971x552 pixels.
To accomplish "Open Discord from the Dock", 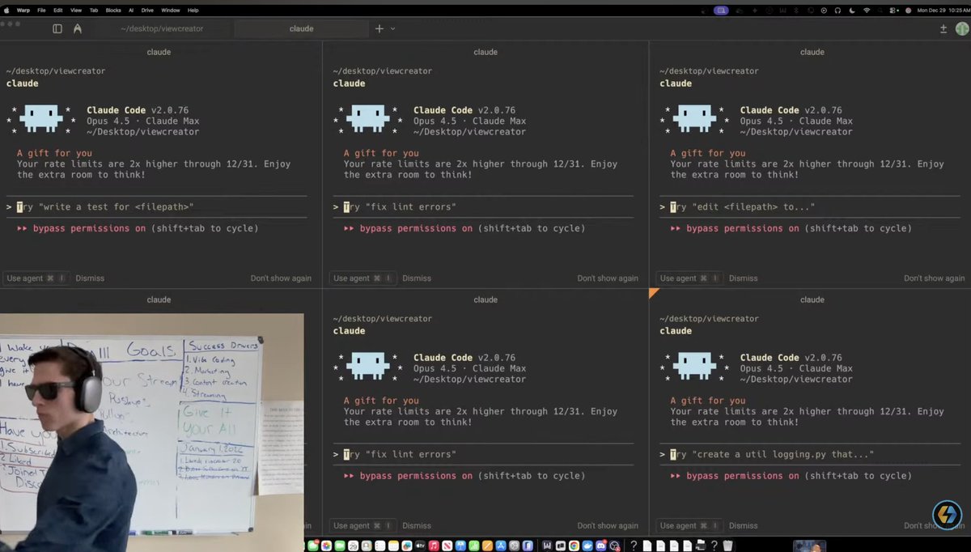I will click(600, 546).
